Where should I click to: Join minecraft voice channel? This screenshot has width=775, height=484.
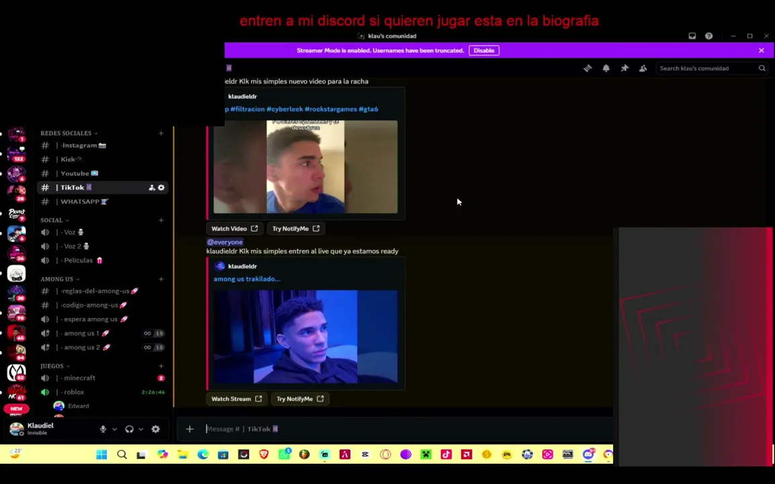click(102, 378)
